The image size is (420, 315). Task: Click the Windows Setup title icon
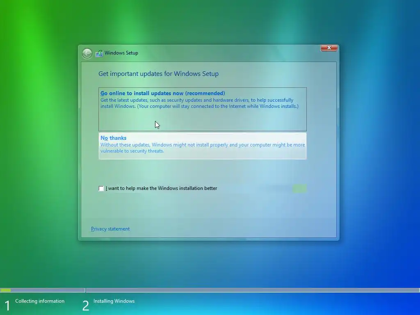[x=99, y=53]
